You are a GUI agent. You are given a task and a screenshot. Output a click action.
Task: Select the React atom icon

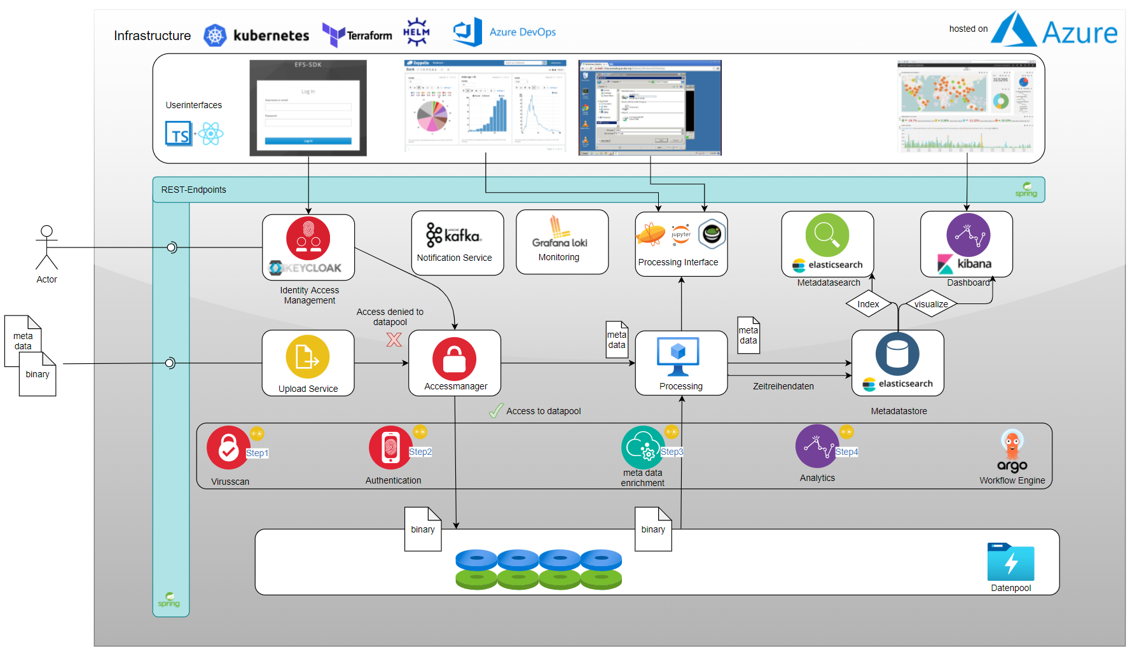210,134
